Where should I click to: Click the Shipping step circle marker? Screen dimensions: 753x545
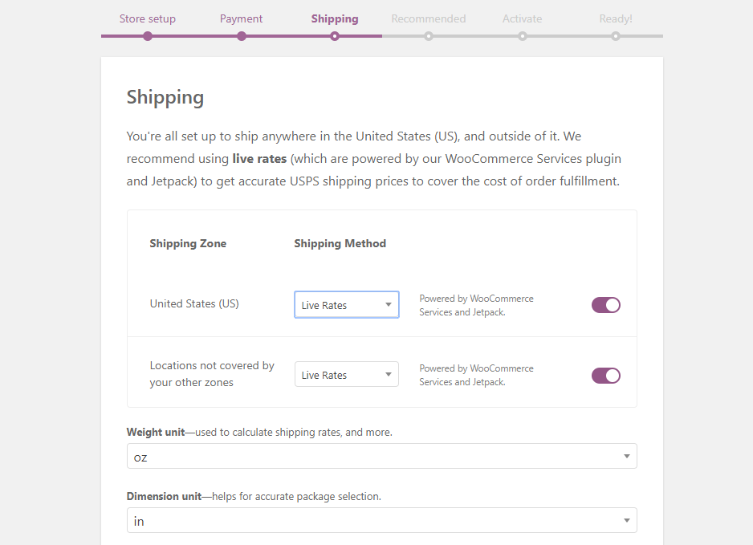click(x=335, y=36)
